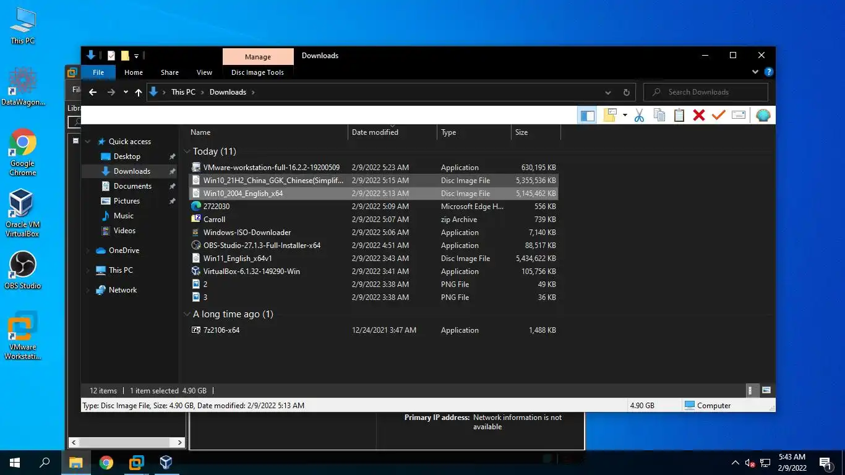Select the VMware-workstation-full-16.2.2-19200509 file
Screen dimensions: 845x475
(374, 168)
